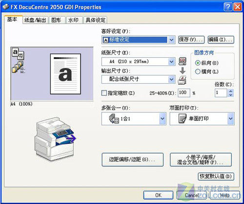Click the OK button
The image size is (244, 204).
coord(158,195)
